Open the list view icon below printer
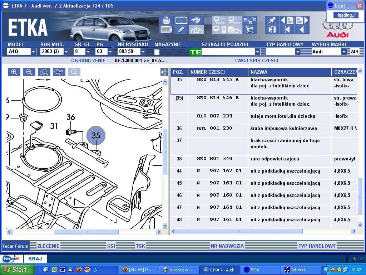Screen dimensions: 366x275 [x=167, y=30]
